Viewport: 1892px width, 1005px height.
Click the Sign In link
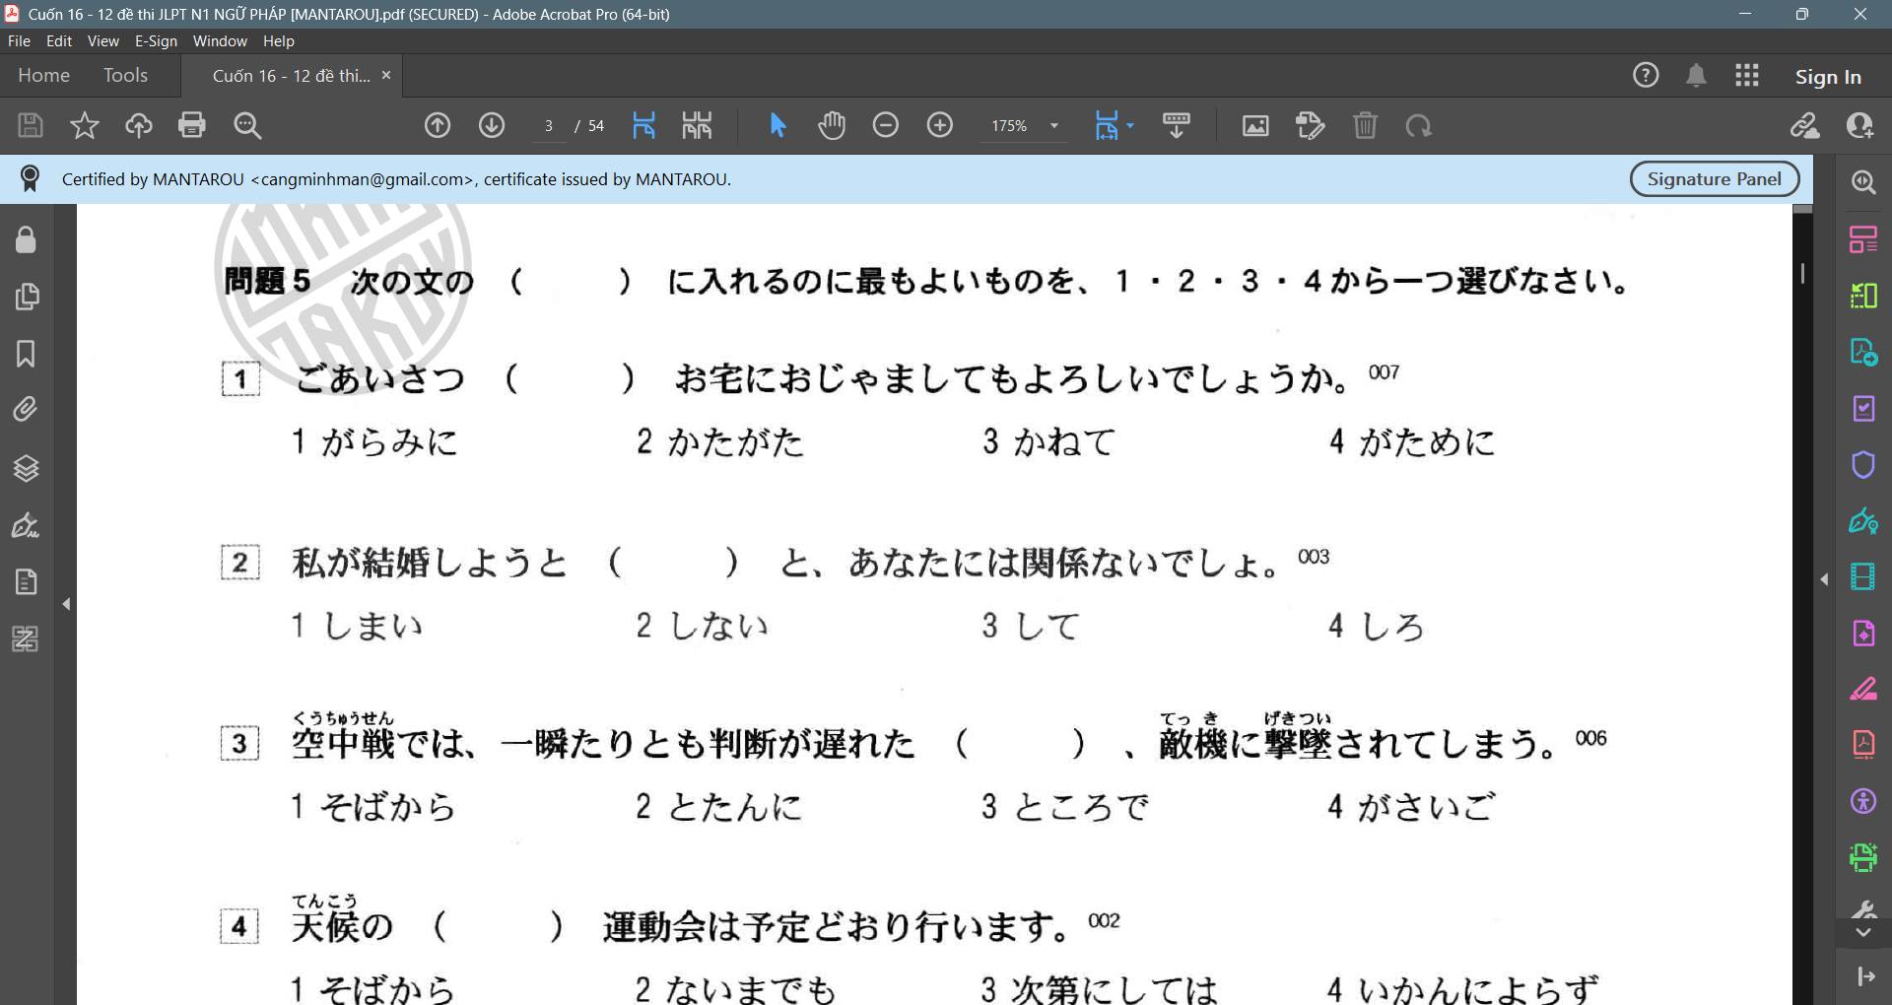[1828, 76]
